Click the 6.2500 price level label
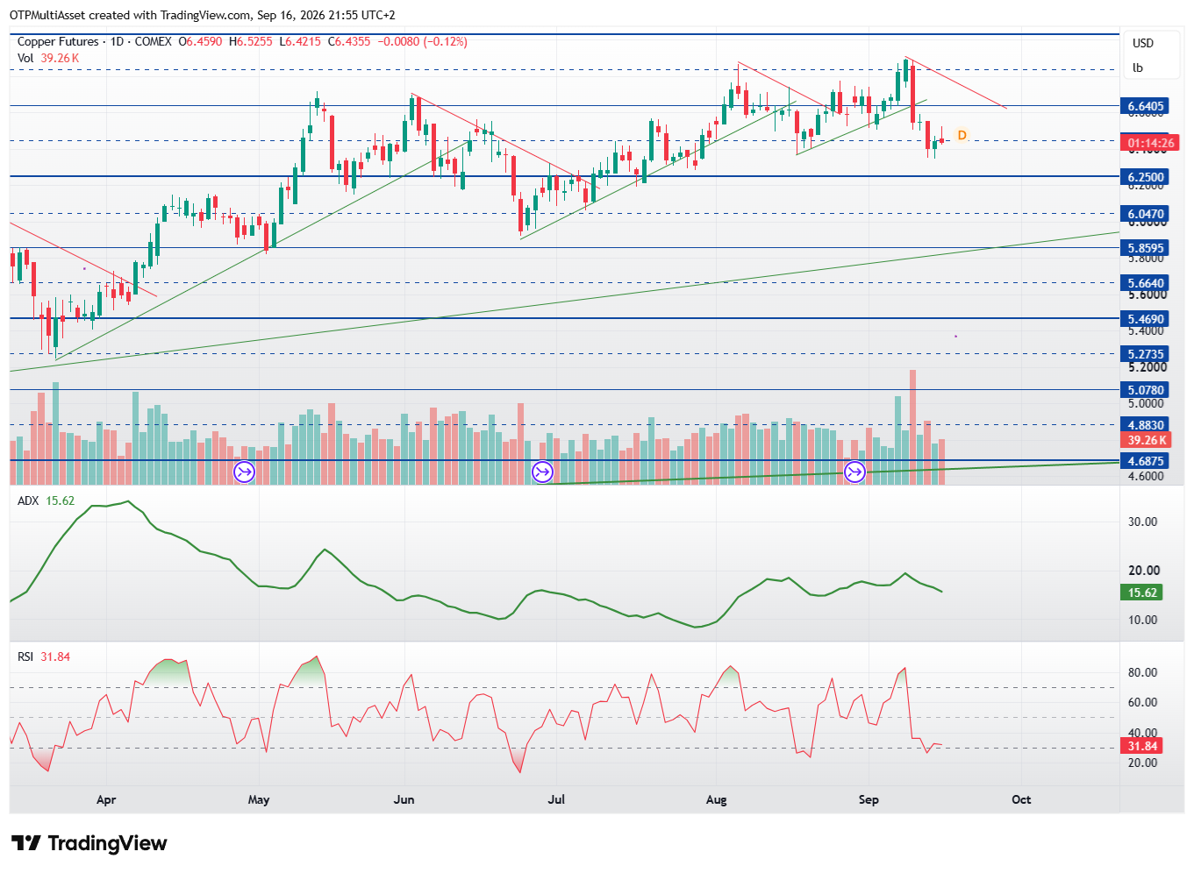1194x873 pixels. [1146, 177]
